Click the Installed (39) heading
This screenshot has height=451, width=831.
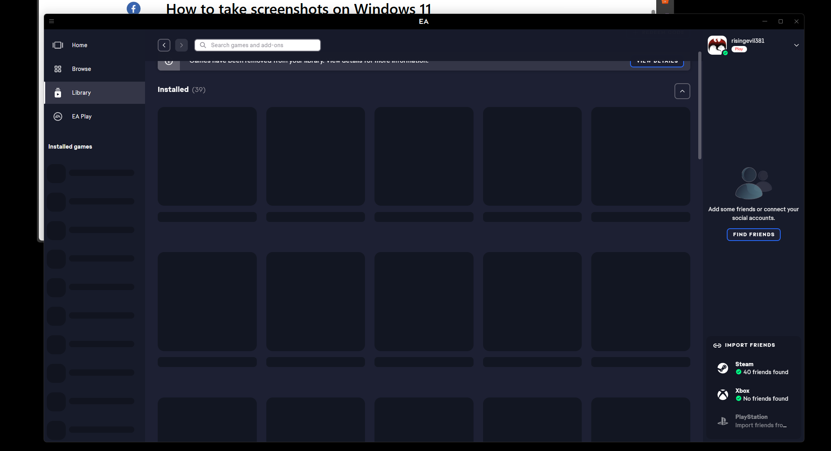[x=181, y=90]
